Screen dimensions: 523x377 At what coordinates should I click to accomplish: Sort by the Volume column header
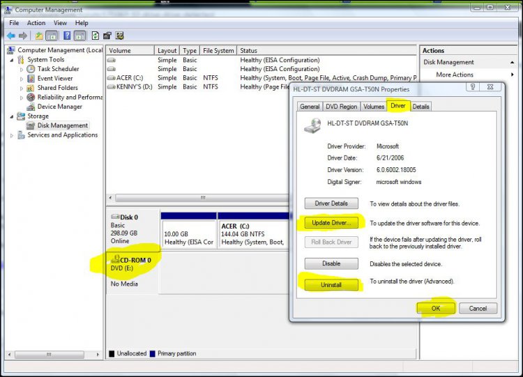click(x=130, y=51)
